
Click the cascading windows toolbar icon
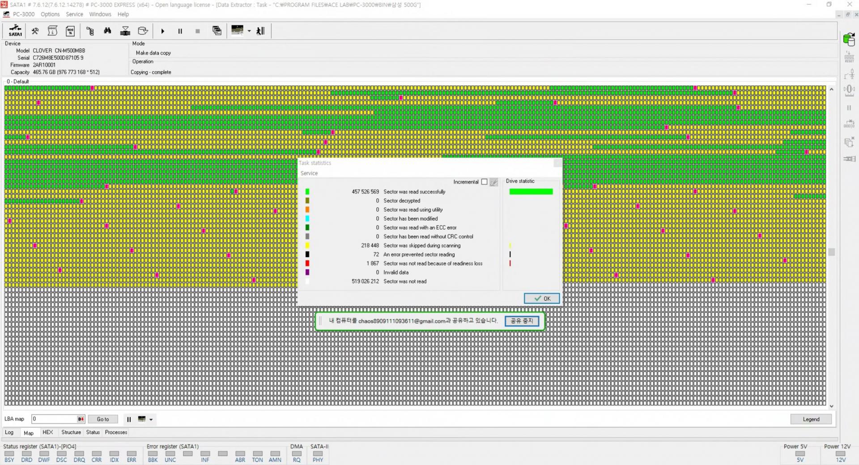click(217, 31)
